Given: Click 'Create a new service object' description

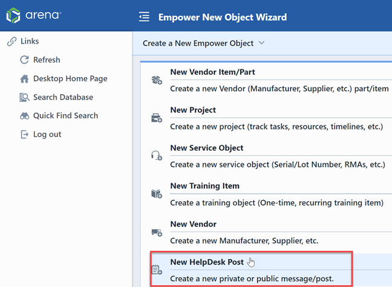Looking at the screenshot, I should coord(277,165).
